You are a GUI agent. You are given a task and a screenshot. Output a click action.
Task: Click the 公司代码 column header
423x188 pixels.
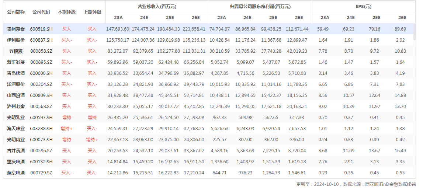41,12
